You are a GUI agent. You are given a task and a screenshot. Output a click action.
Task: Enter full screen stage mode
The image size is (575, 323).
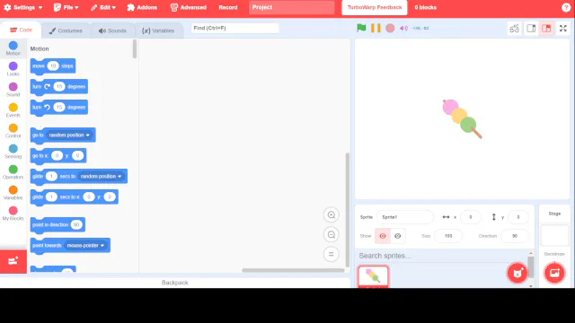(x=563, y=28)
